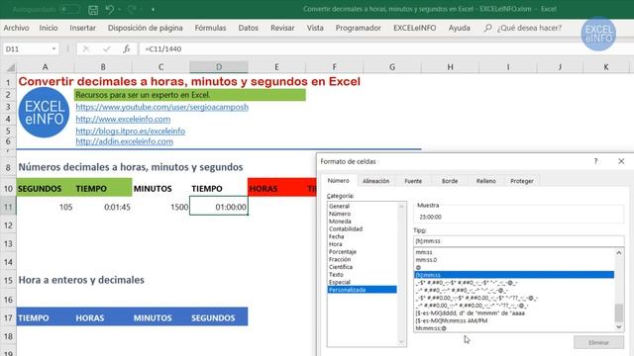Click the Help question mark in dialog
Viewport: 634px width, 356px height.
595,161
